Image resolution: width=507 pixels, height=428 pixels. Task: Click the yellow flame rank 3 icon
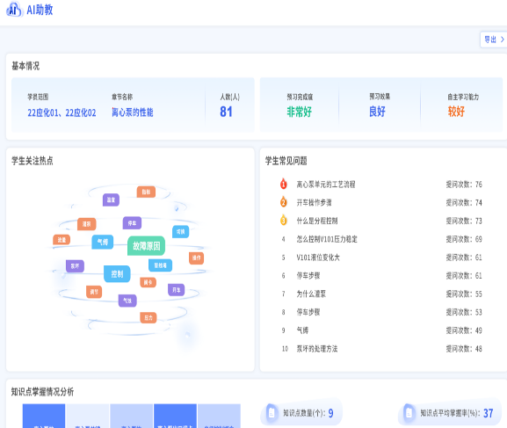click(x=283, y=221)
